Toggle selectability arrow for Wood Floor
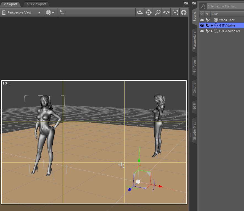This screenshot has height=211, width=244. coord(208,20)
